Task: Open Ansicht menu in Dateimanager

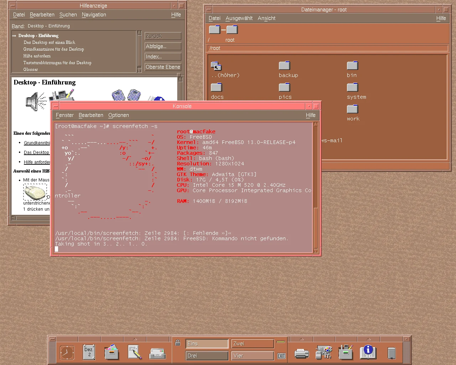Action: 266,18
